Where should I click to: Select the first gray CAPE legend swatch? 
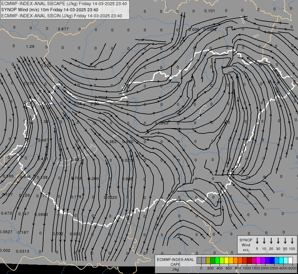[199, 261]
